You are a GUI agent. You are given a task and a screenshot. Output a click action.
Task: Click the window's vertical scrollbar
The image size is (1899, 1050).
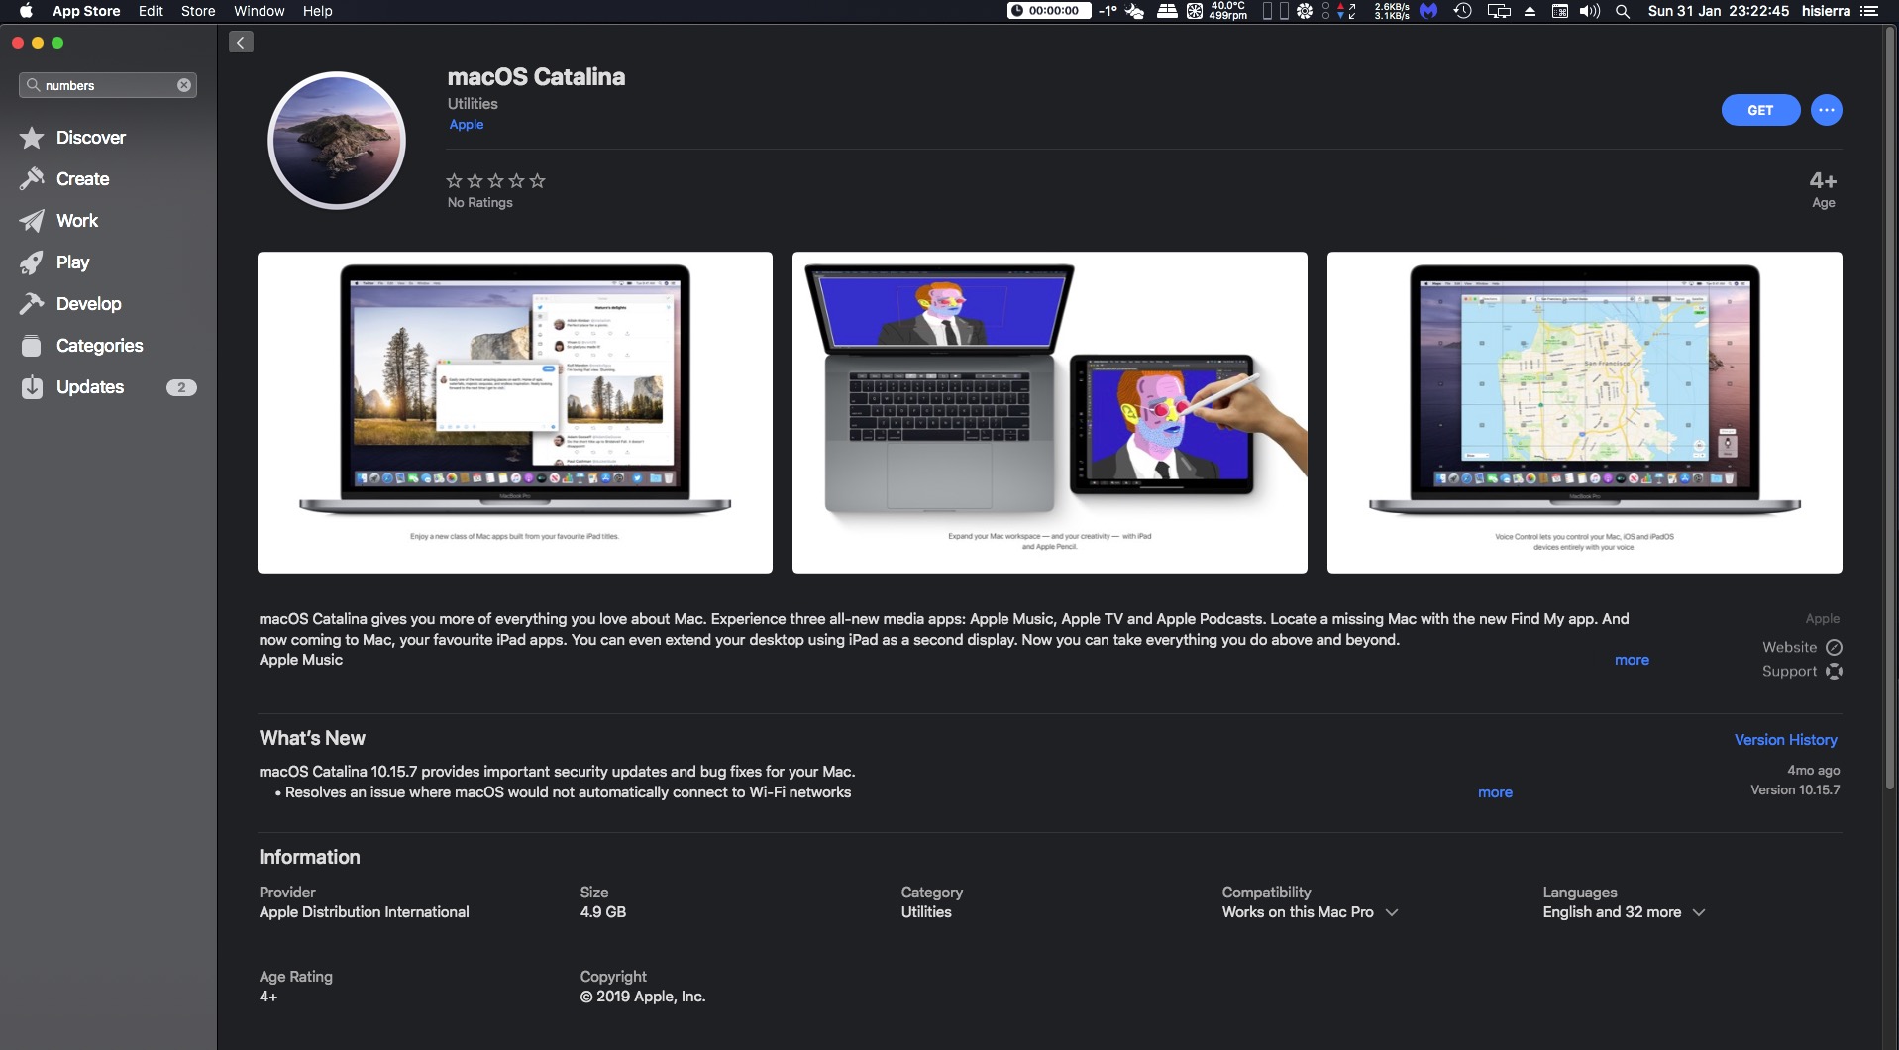pos(1890,408)
